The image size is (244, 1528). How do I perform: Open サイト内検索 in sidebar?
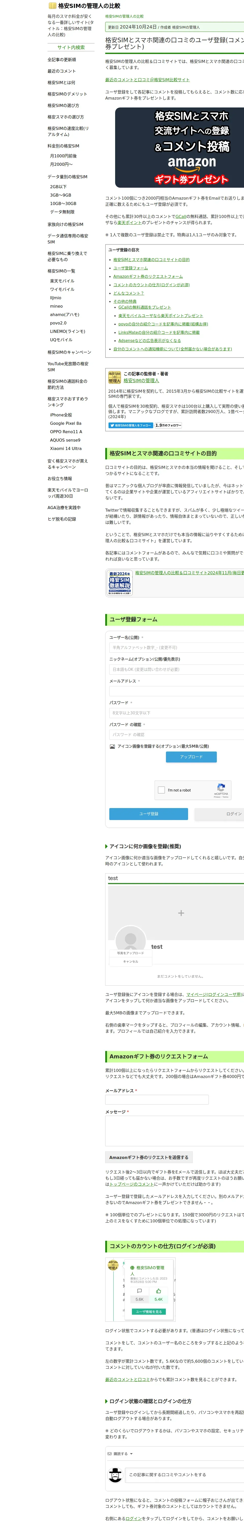pos(71,47)
